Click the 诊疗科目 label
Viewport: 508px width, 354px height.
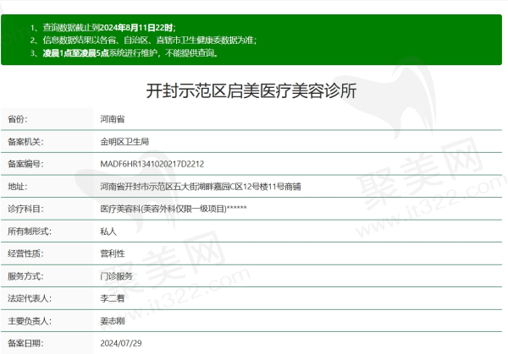[26, 209]
